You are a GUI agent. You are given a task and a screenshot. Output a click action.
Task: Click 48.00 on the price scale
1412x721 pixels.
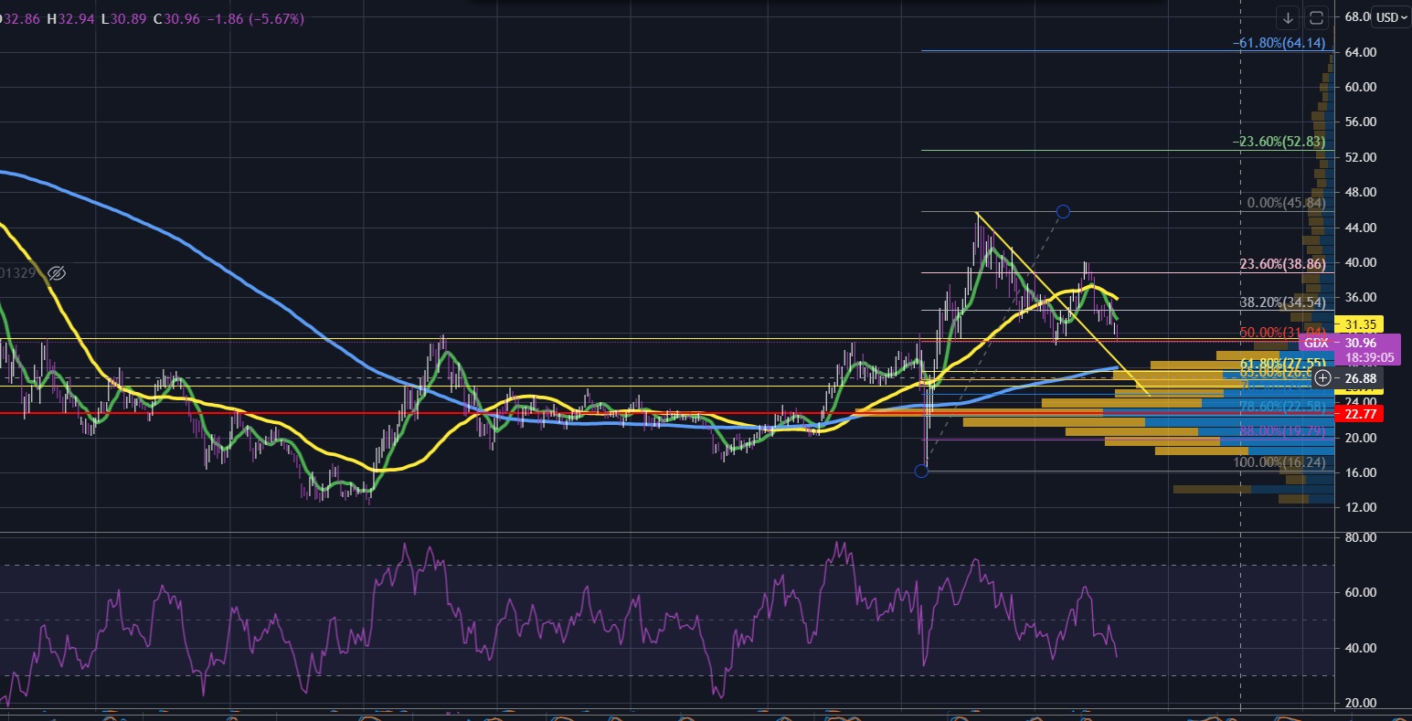point(1363,192)
